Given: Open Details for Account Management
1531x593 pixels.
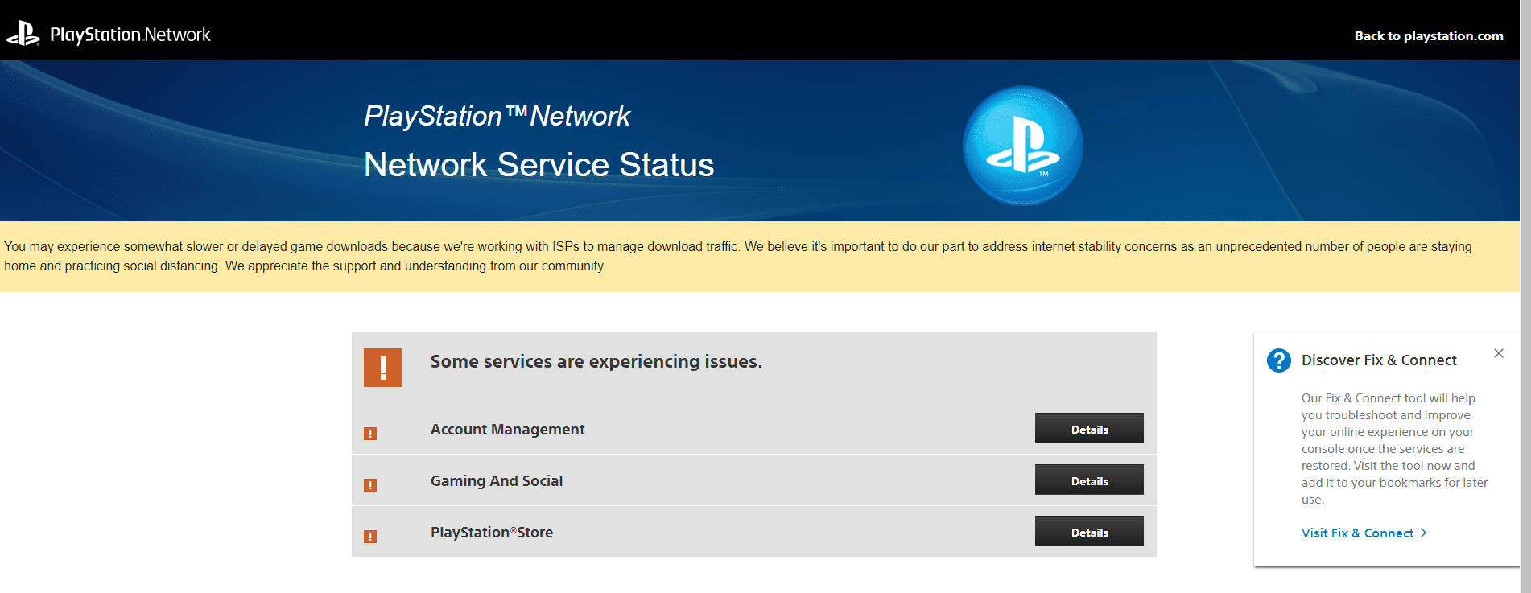Looking at the screenshot, I should coord(1089,429).
